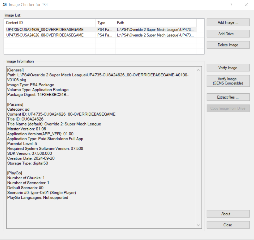
Task: Click the Title ID: CUSA24626 line
Action: point(25,119)
